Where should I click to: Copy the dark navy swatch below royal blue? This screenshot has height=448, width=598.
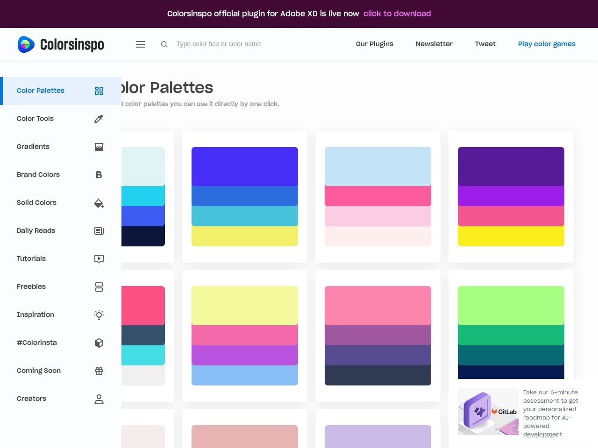point(143,236)
